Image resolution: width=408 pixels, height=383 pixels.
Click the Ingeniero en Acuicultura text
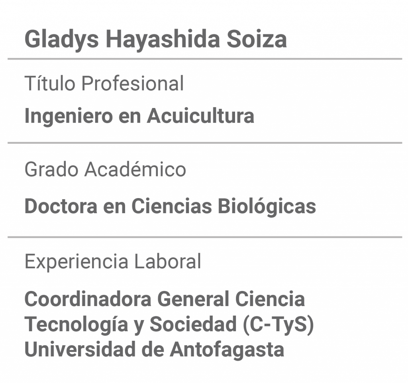[x=139, y=116]
